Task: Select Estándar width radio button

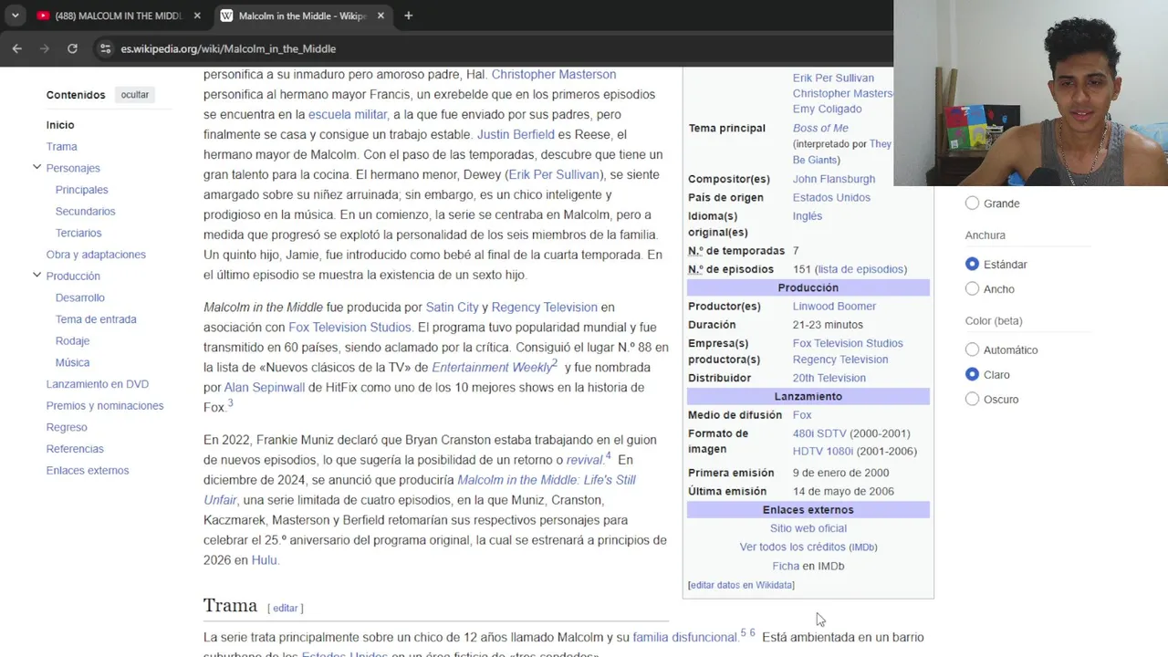Action: 972,265
